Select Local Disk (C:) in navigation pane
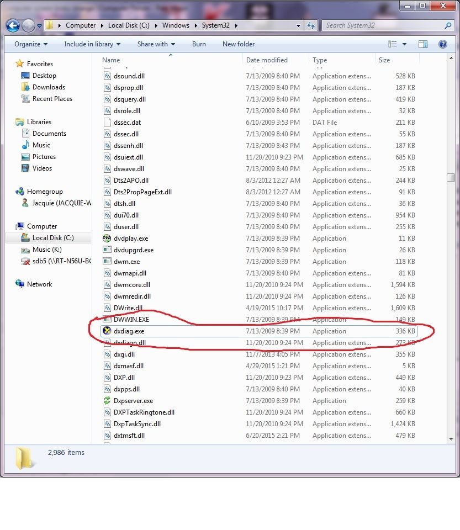Image resolution: width=460 pixels, height=530 pixels. pyautogui.click(x=52, y=238)
